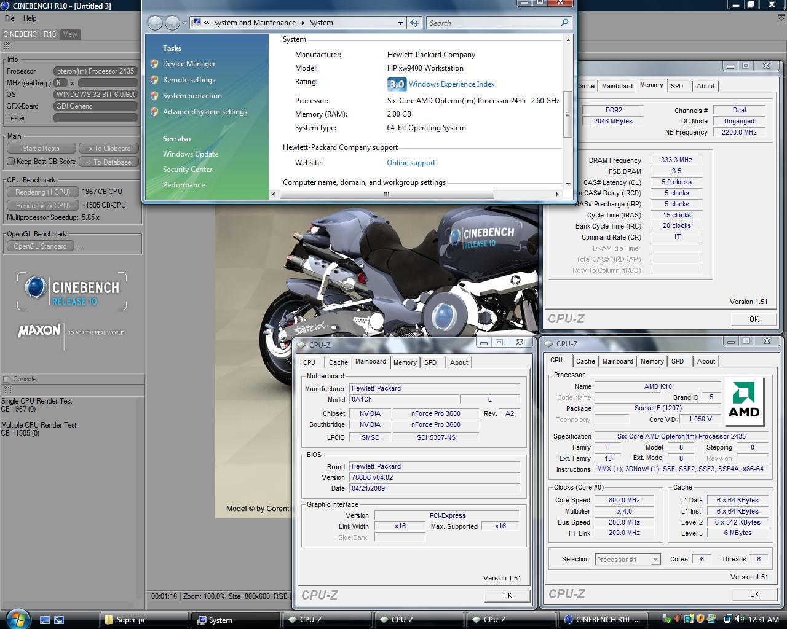This screenshot has height=629, width=787.
Task: Click the Back arrow in System window
Action: point(155,23)
